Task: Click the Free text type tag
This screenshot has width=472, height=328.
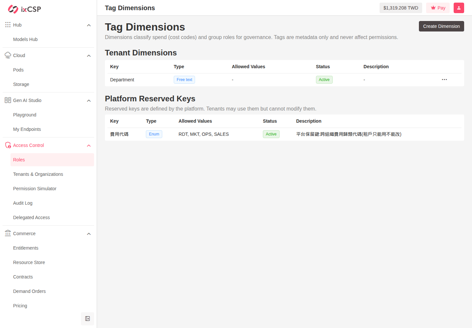Action: (184, 80)
